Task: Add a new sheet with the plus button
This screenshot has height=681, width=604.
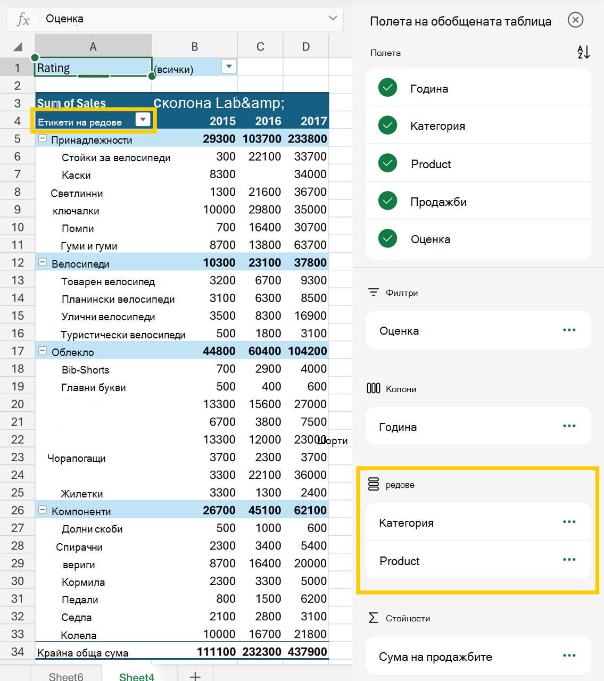Action: pos(195,676)
